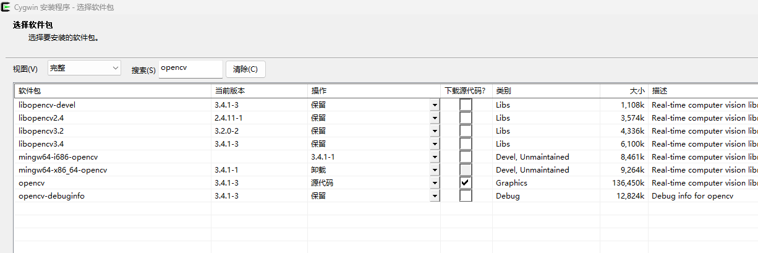Image resolution: width=758 pixels, height=253 pixels.
Task: Click the 描述 column header
Action: (x=703, y=91)
